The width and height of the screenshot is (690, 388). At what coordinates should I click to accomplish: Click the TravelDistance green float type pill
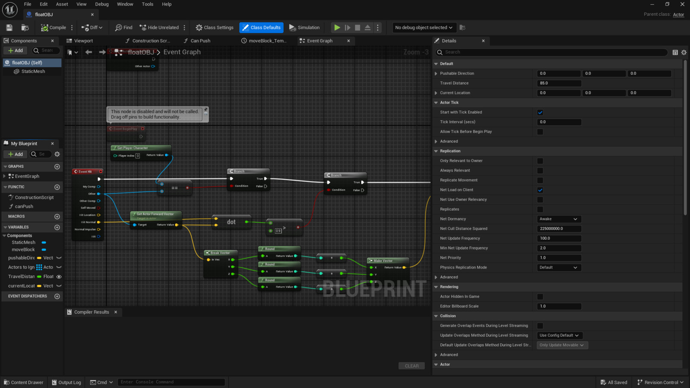coord(39,277)
